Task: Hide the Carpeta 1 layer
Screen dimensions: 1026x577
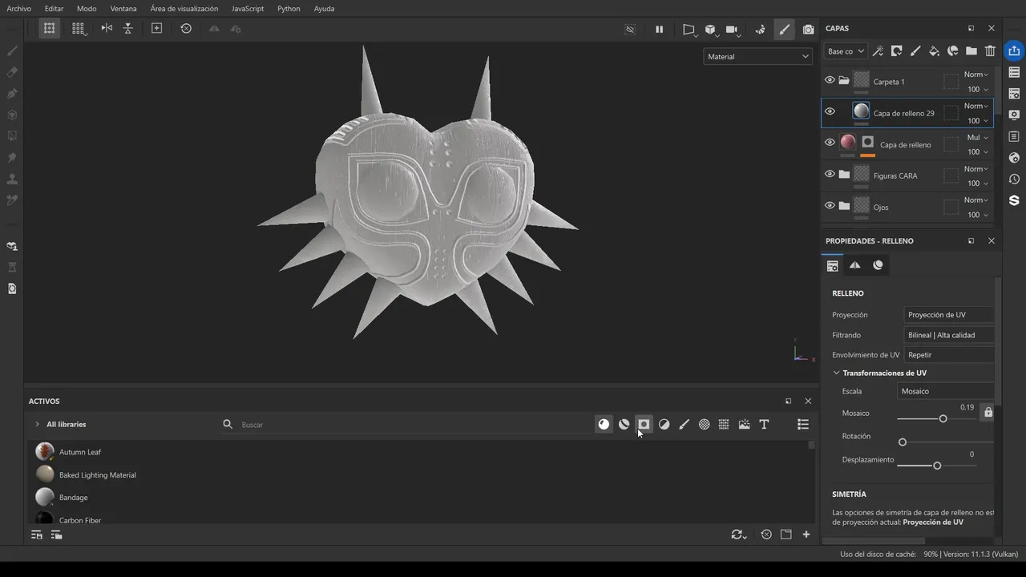Action: click(x=830, y=80)
